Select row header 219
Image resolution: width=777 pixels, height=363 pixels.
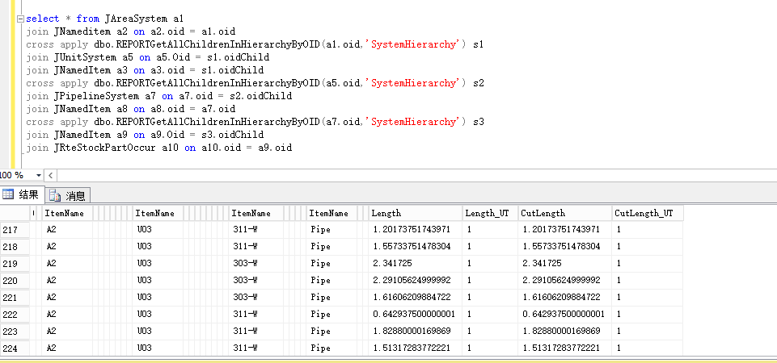coord(15,264)
